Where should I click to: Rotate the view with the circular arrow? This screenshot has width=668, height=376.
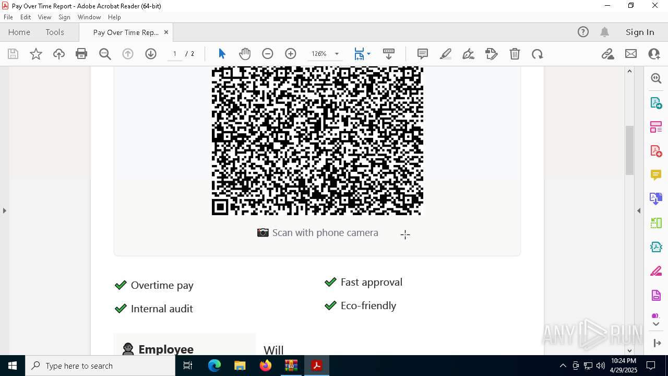[538, 54]
